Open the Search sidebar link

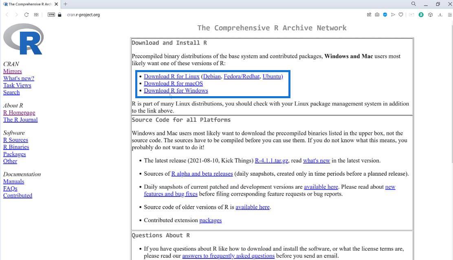point(11,93)
